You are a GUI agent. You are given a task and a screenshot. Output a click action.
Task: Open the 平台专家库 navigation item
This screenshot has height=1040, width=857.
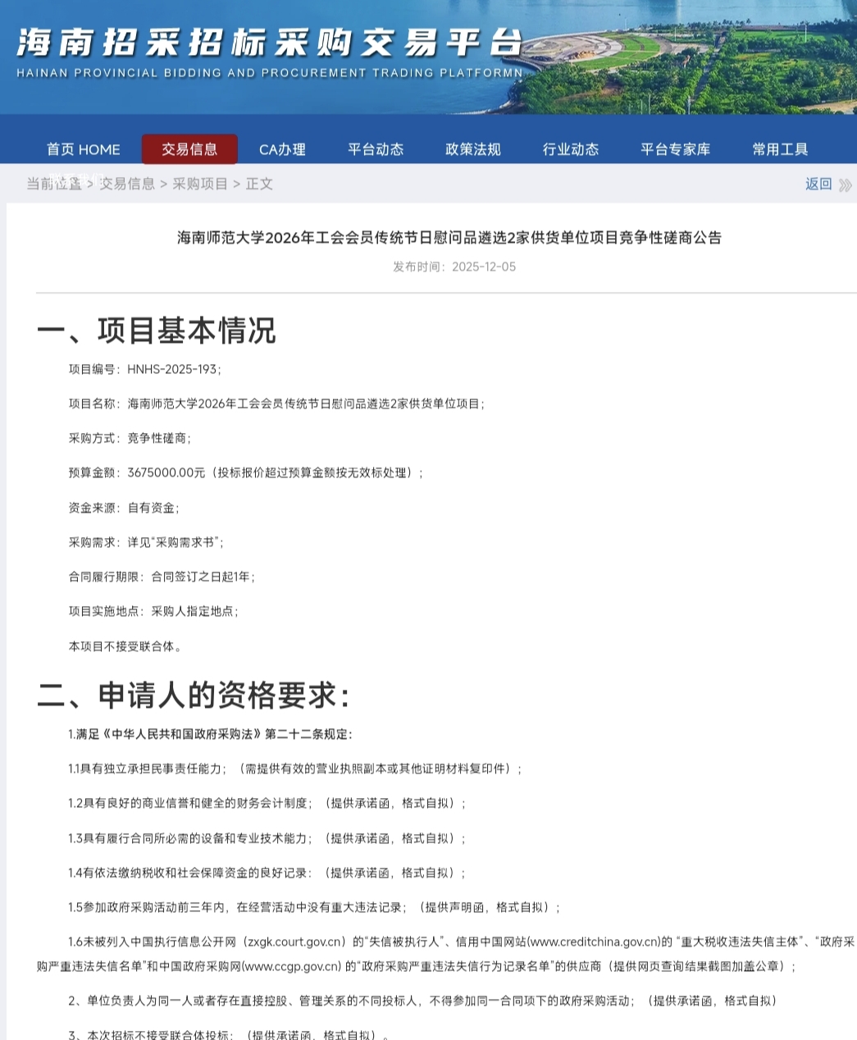[675, 149]
